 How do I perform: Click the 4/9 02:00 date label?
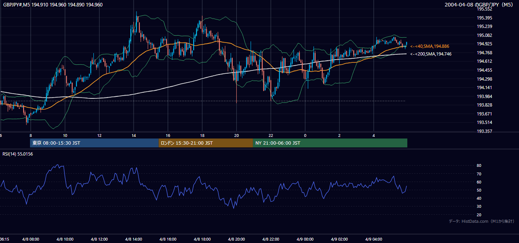pos(340,239)
